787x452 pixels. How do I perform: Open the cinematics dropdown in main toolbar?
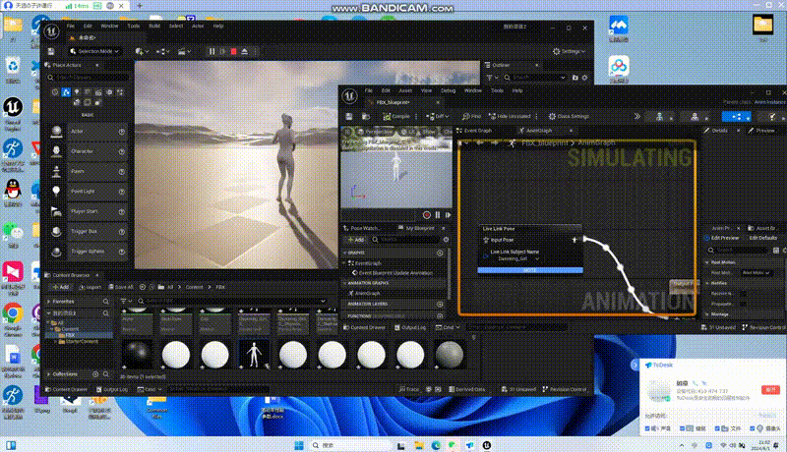(184, 51)
